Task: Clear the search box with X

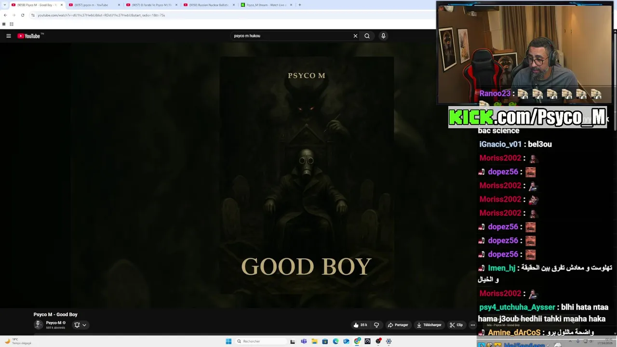Action: (355, 36)
